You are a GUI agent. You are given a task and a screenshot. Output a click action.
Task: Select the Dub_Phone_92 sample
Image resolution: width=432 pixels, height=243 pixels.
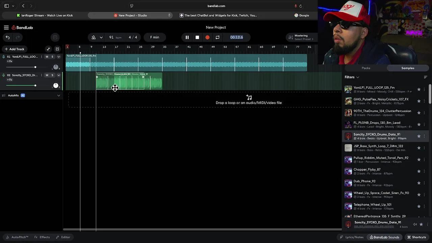tap(385, 183)
